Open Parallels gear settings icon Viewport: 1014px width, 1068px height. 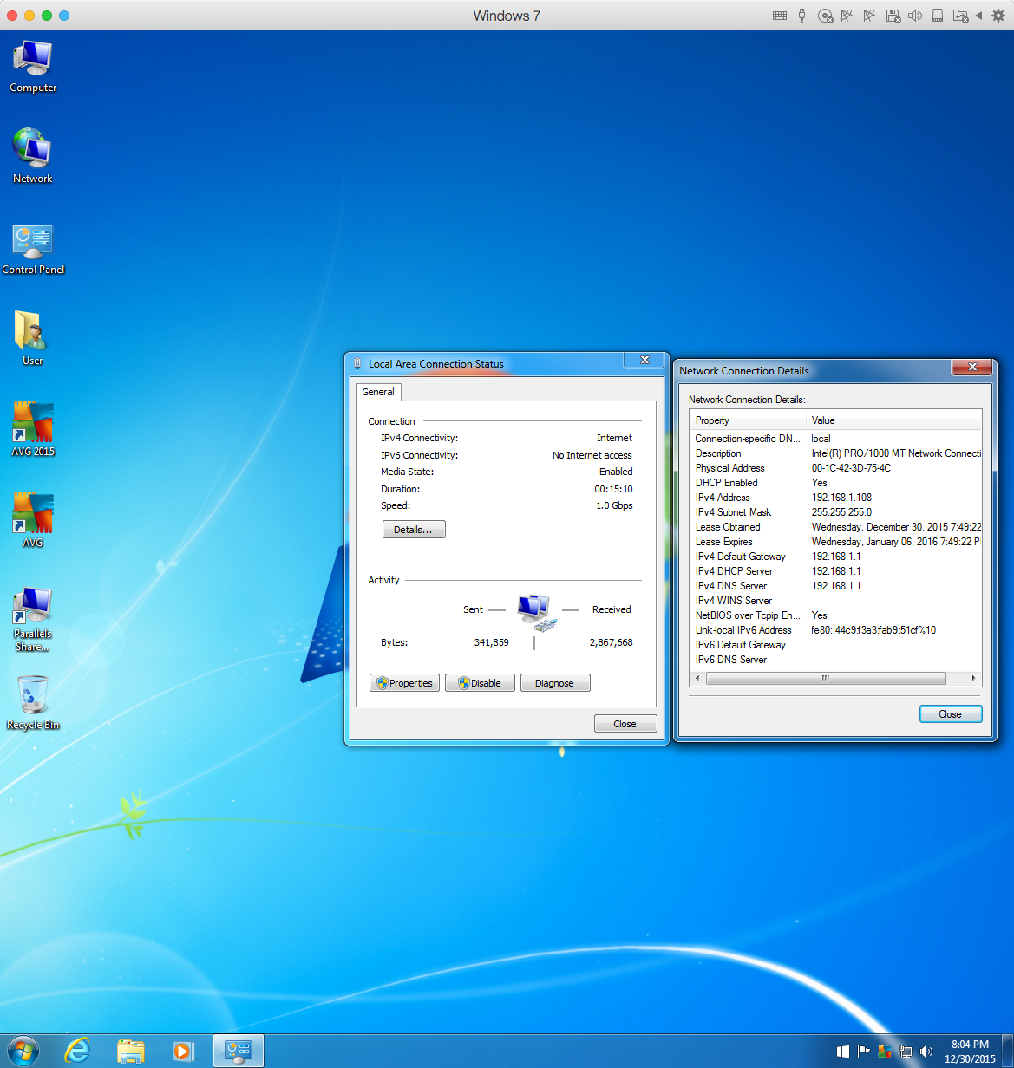[998, 16]
